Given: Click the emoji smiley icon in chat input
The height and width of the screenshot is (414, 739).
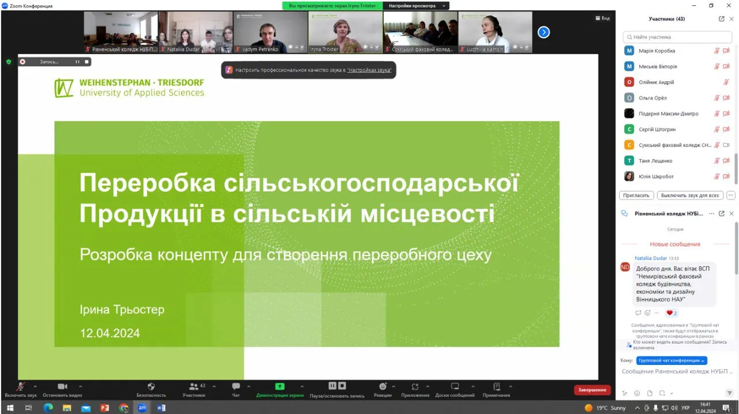Looking at the screenshot, I should click(x=637, y=393).
